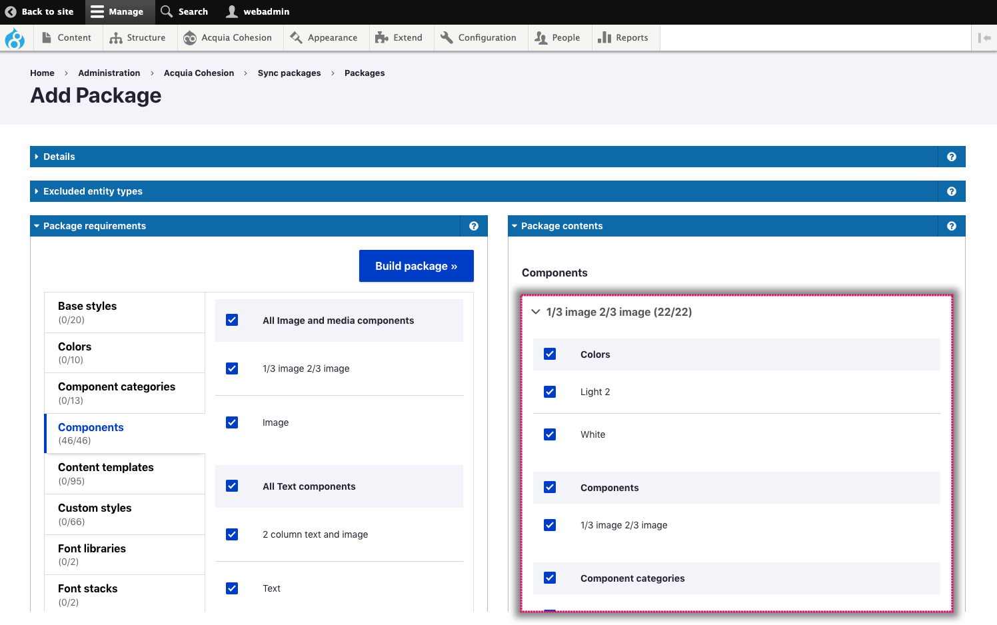Expand the Details section
The height and width of the screenshot is (625, 997).
[59, 157]
